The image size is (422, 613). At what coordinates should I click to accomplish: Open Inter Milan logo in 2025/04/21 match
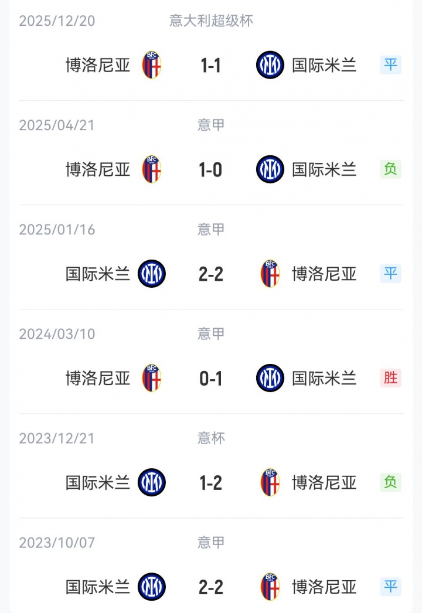[x=270, y=169]
